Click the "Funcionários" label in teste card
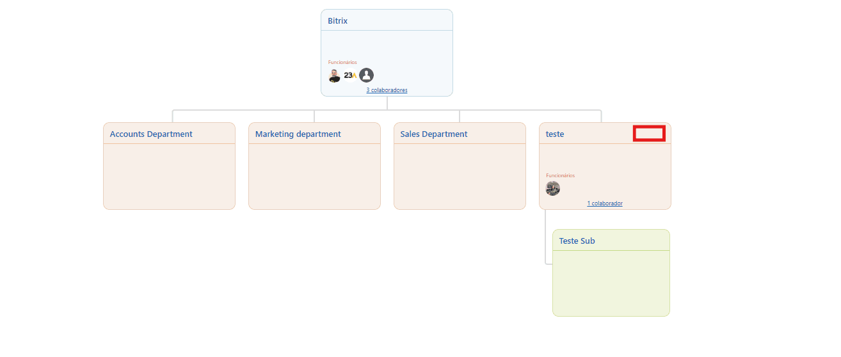Viewport: 841px width, 357px height. click(x=560, y=175)
